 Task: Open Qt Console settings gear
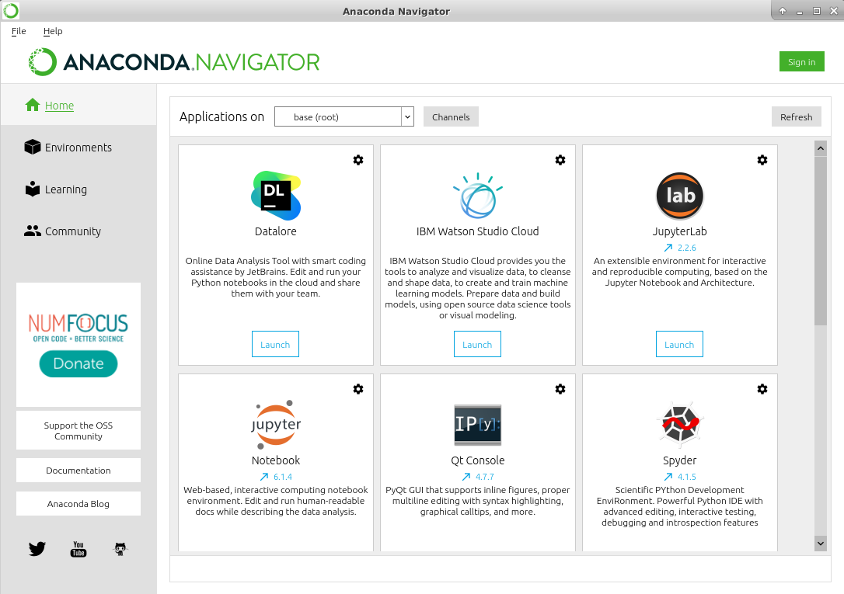pyautogui.click(x=560, y=389)
